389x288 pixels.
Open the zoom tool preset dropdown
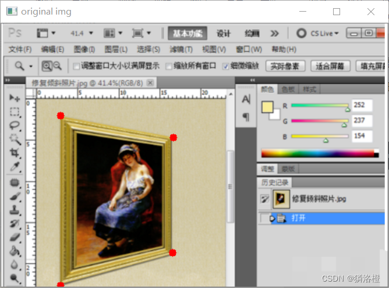point(31,66)
